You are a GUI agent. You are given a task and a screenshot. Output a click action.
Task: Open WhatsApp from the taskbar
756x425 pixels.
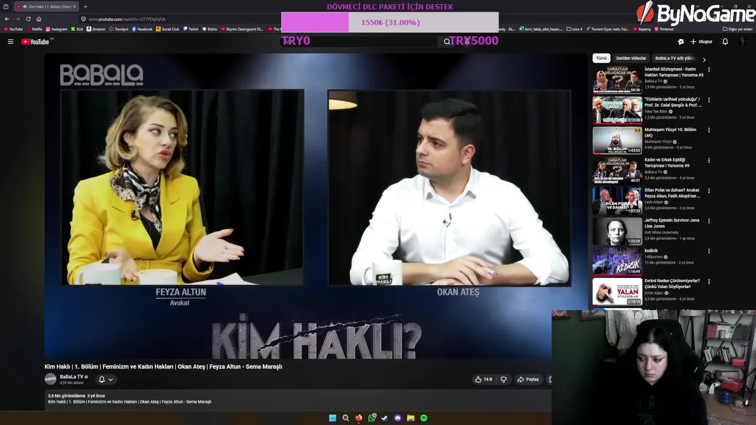click(372, 418)
